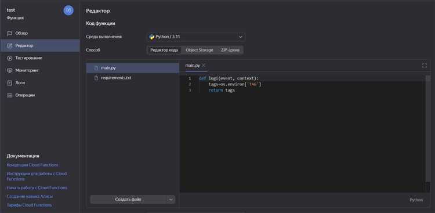Open Начать работу с Cloud Functions link
The width and height of the screenshot is (435, 213).
coord(37,187)
